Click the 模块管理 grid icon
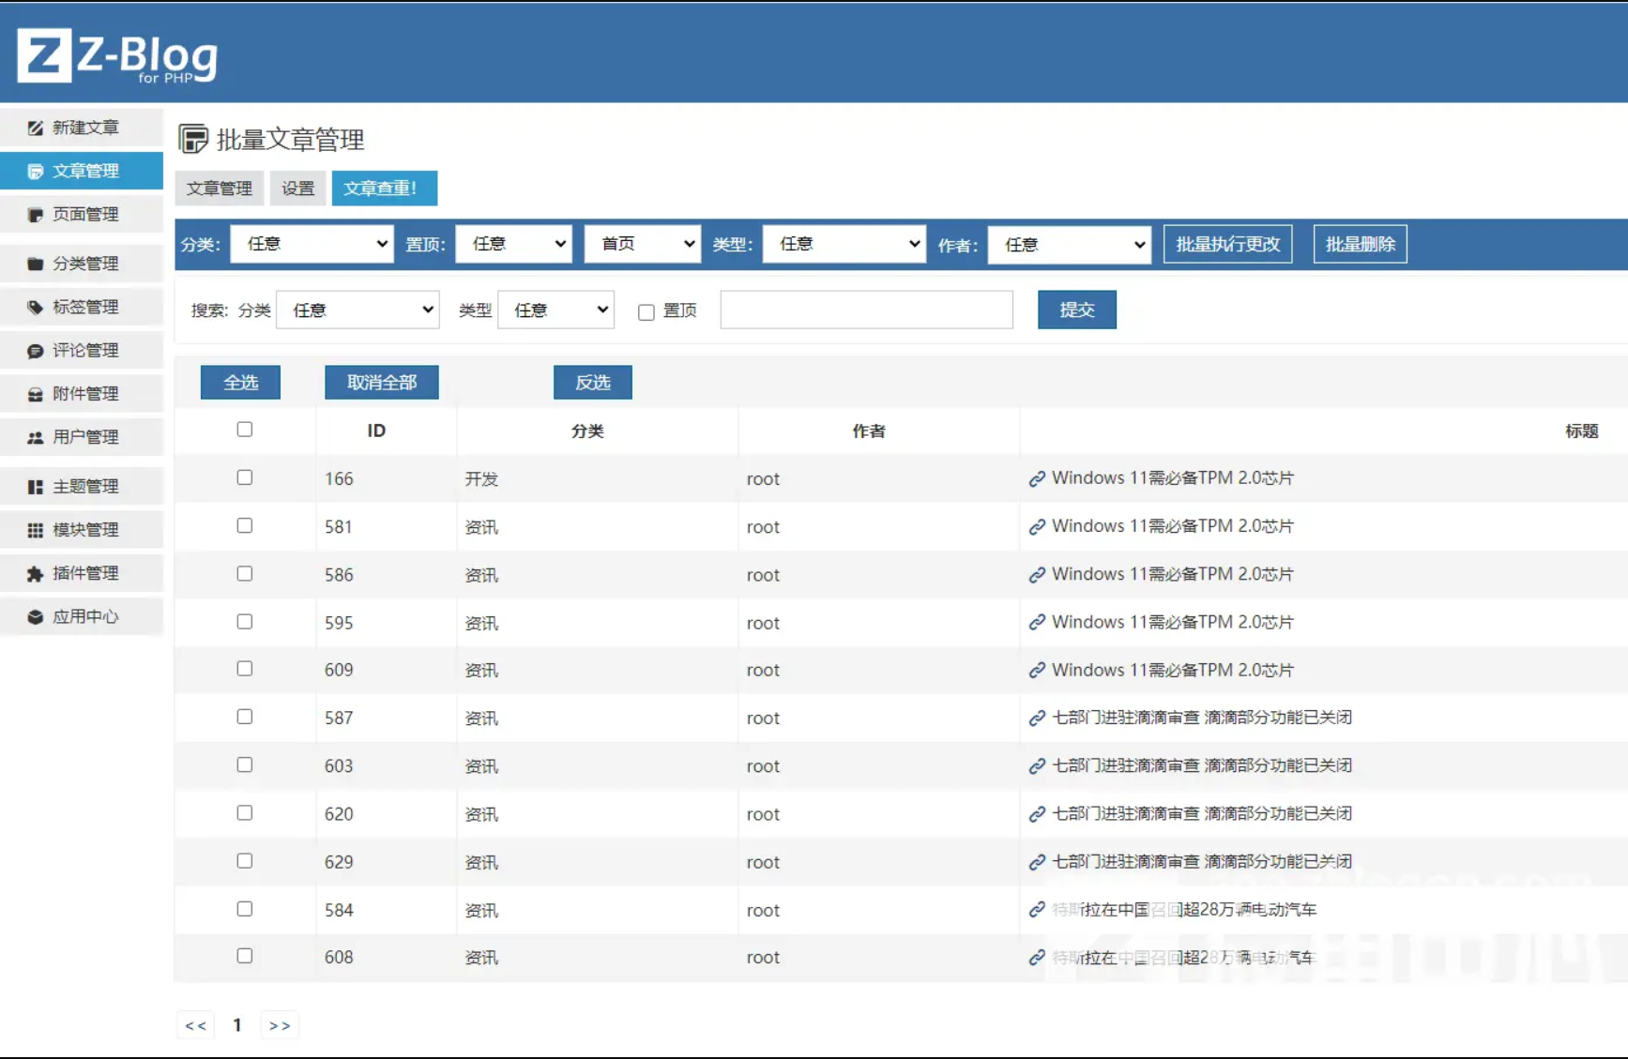Screen dimensions: 1628x1059 [36, 530]
